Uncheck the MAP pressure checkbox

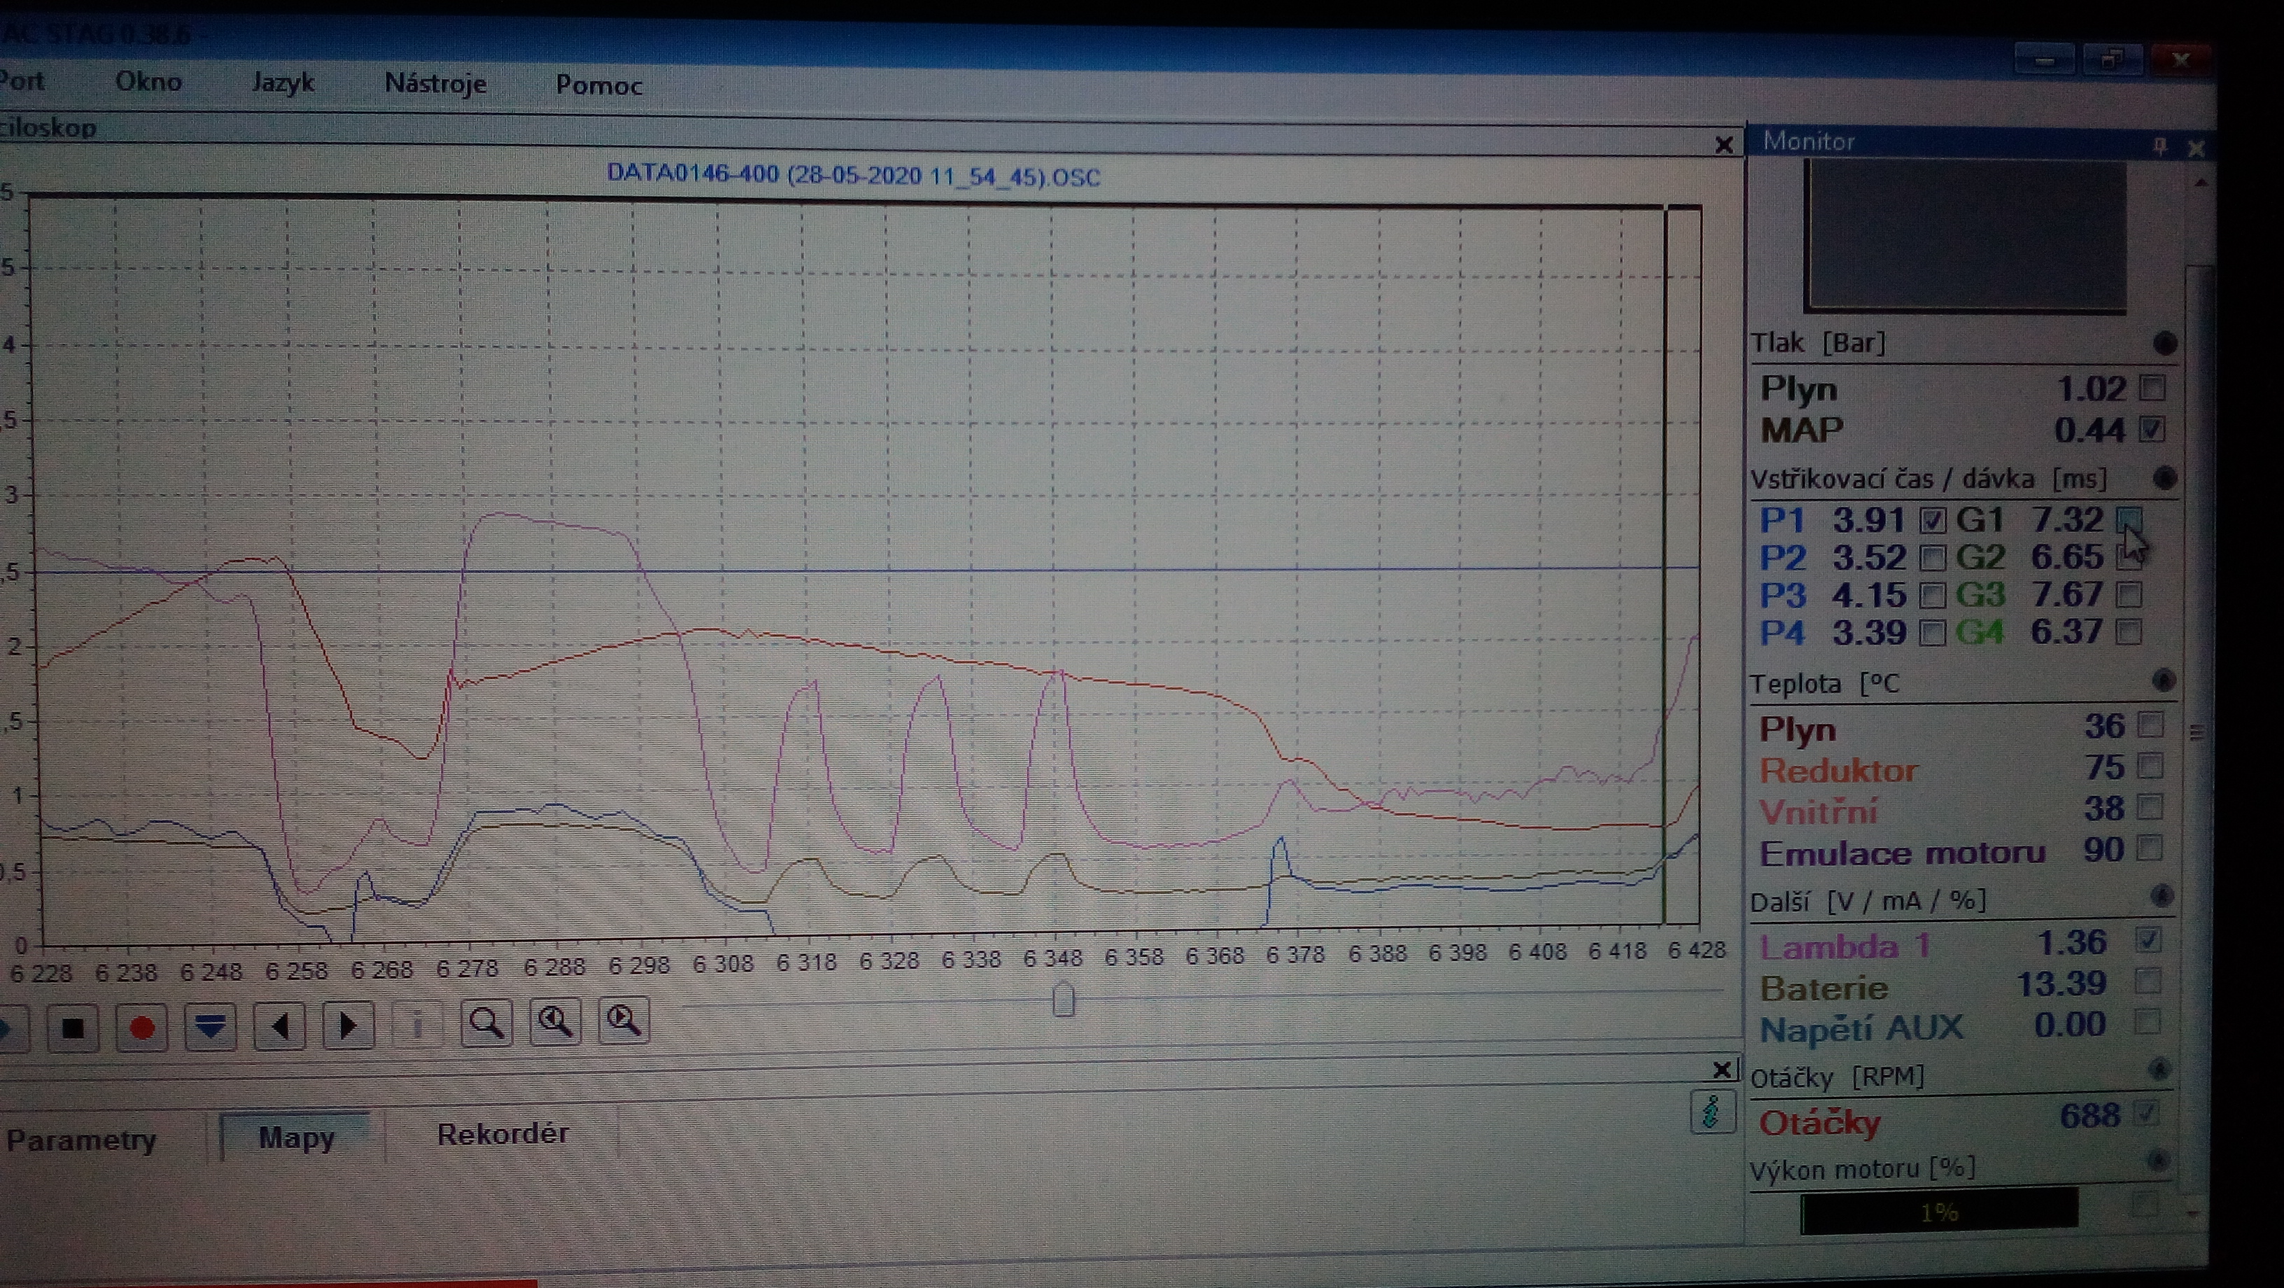tap(2152, 429)
